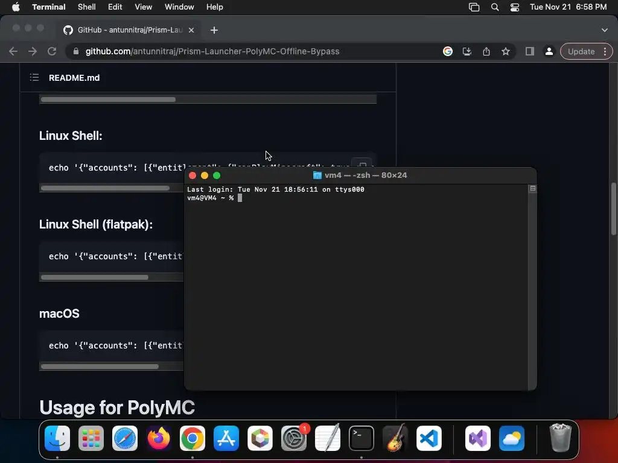
Task: Click the Terminal window title vm4 -zsh
Action: (365, 175)
